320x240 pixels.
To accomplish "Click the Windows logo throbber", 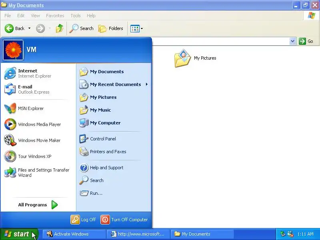I will click(312, 16).
